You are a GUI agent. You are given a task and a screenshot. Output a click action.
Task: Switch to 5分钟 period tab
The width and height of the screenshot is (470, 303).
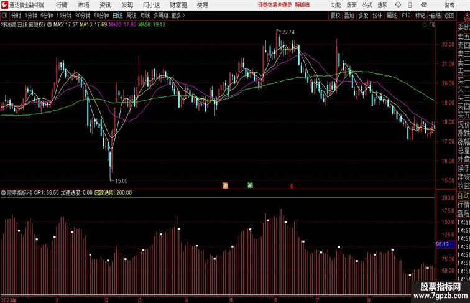[x=47, y=16]
